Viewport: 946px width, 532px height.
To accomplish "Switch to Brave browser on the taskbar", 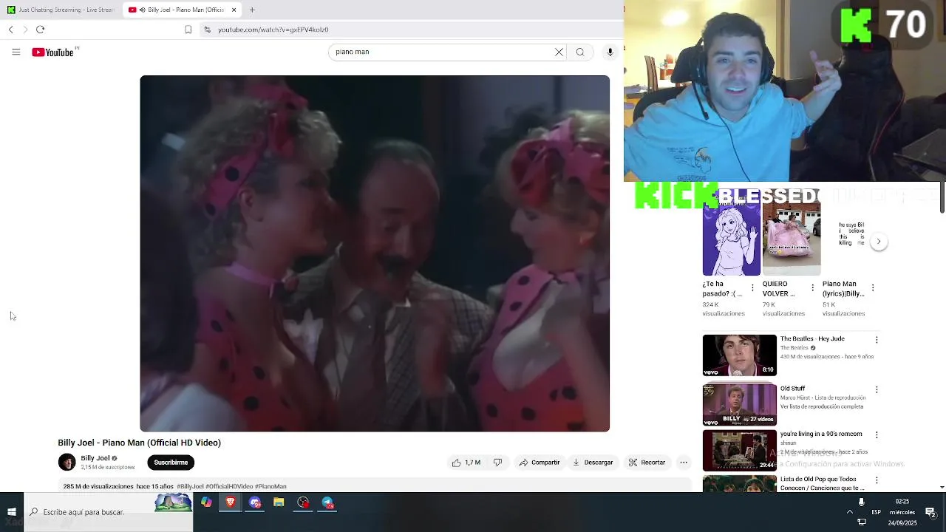I will click(x=231, y=502).
